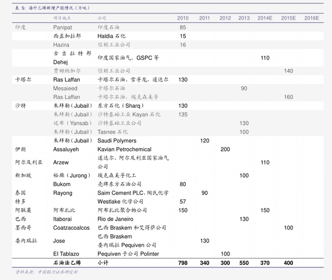Select the Rio de Janeiro cell
The image size is (332, 280).
click(116, 219)
